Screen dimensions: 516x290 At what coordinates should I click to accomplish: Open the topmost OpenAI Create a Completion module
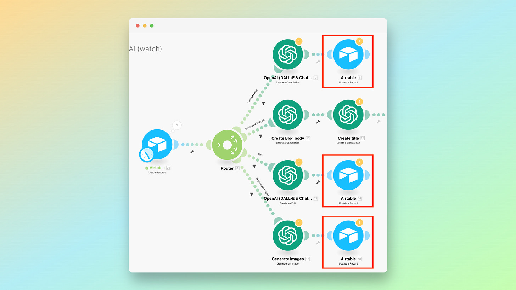click(288, 54)
